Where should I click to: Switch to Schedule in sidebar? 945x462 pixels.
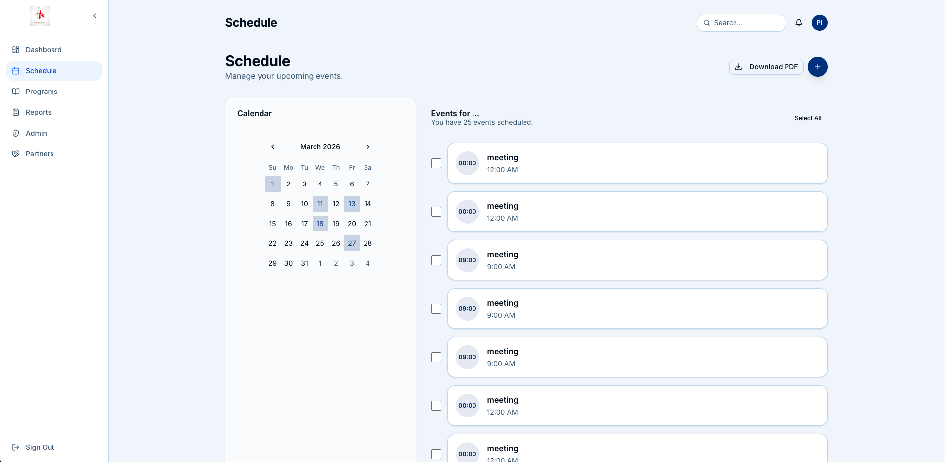click(x=41, y=71)
